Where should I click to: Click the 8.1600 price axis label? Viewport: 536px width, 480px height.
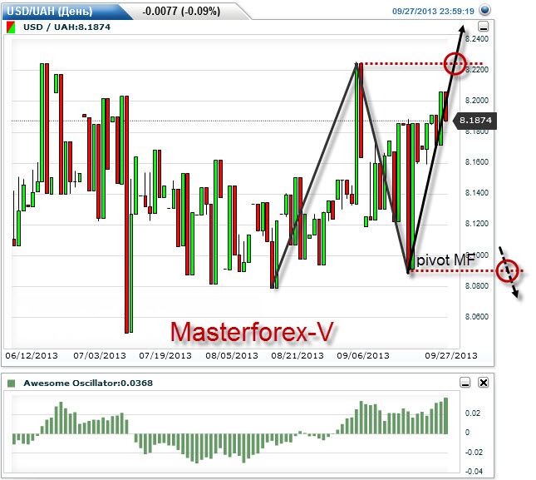pos(477,162)
